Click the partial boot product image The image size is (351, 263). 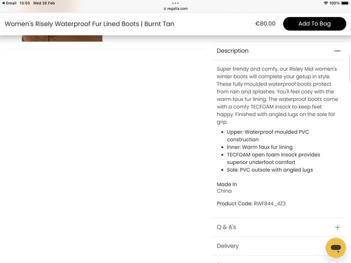click(62, 39)
